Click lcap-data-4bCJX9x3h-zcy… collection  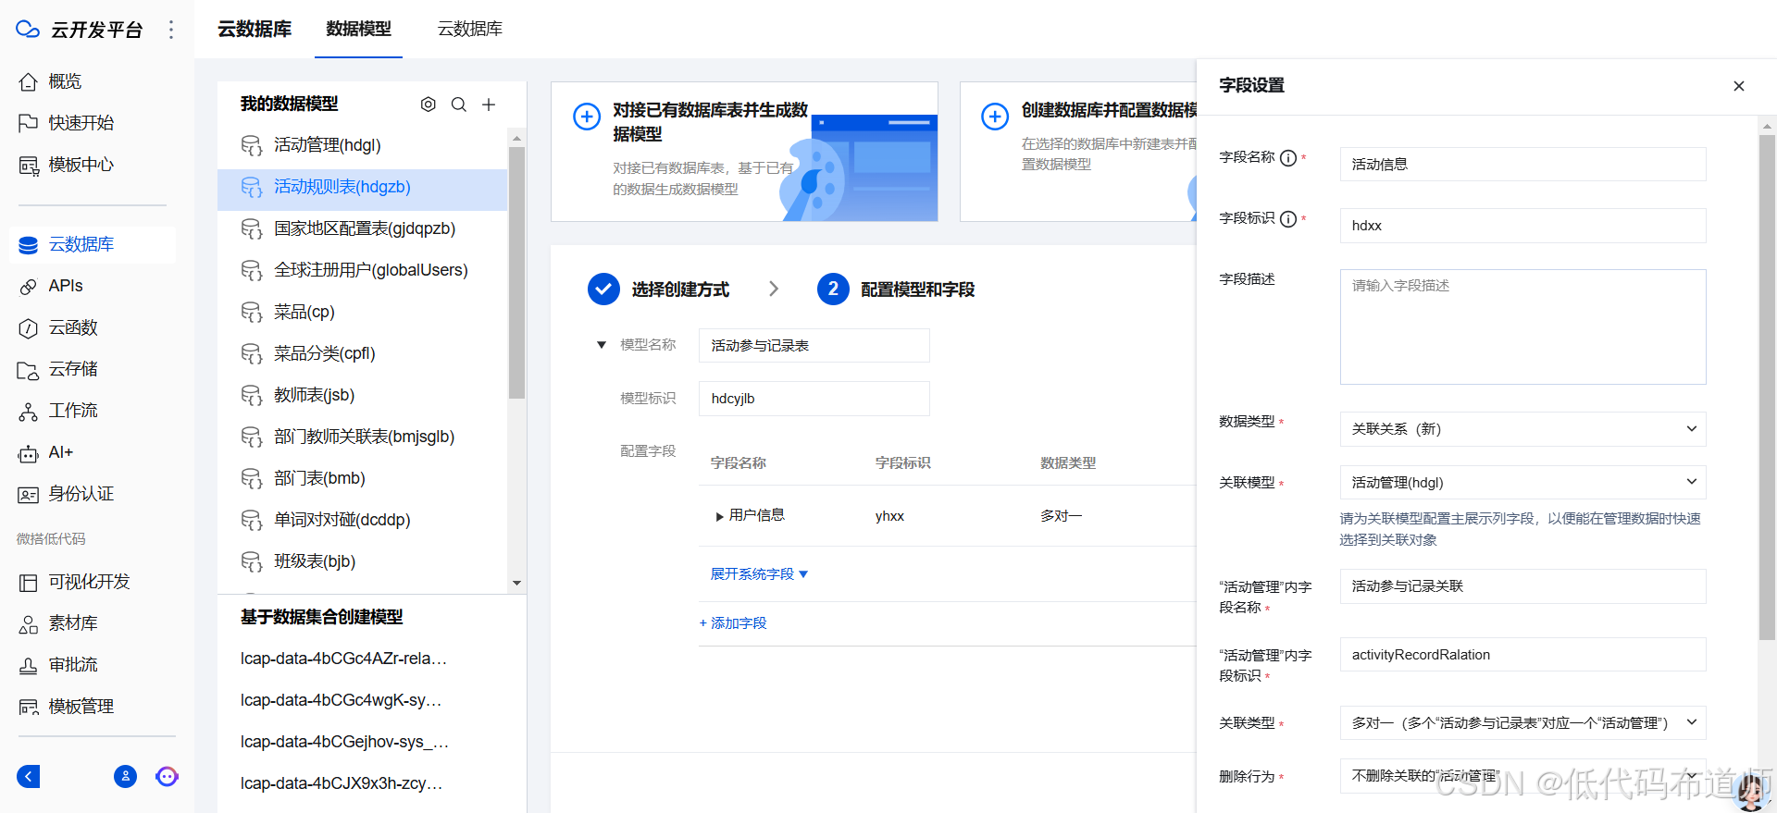pos(342,783)
